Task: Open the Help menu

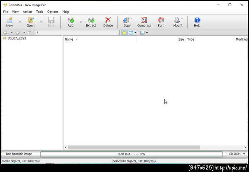Action: coord(66,12)
